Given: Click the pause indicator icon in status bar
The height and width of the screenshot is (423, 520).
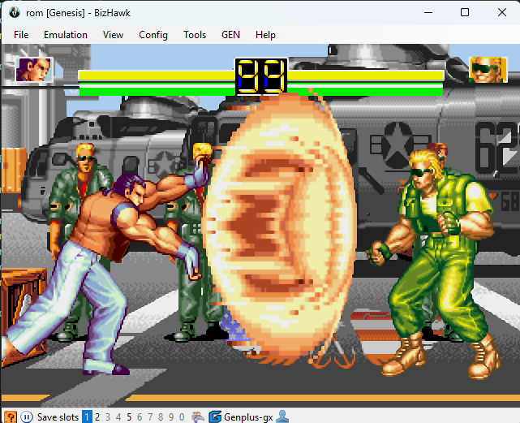Looking at the screenshot, I should [x=27, y=417].
